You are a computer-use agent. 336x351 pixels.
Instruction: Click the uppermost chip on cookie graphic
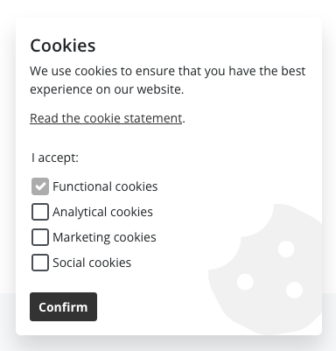(x=286, y=249)
